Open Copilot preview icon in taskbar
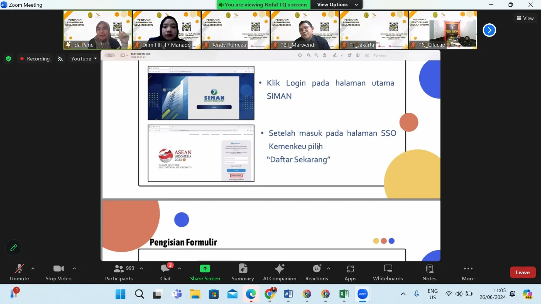The image size is (541, 304). [x=528, y=294]
